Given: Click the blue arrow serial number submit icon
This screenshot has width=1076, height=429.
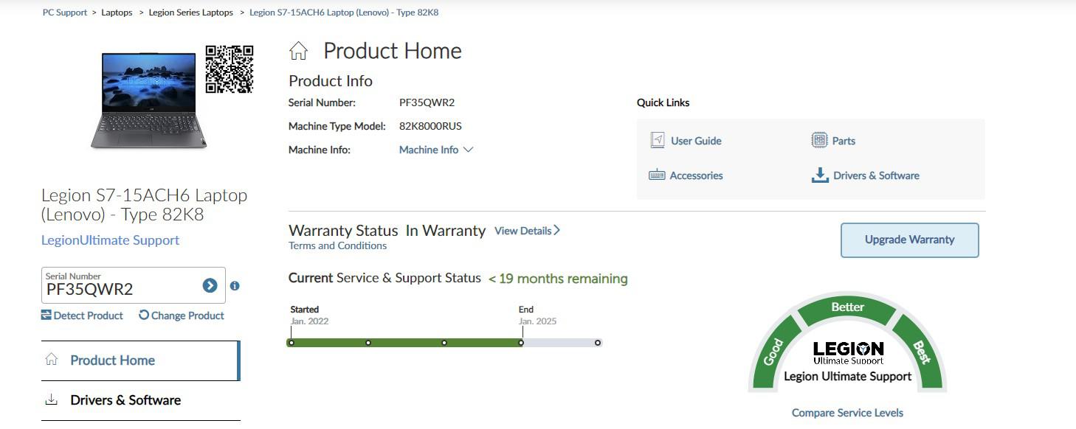Looking at the screenshot, I should pos(210,285).
